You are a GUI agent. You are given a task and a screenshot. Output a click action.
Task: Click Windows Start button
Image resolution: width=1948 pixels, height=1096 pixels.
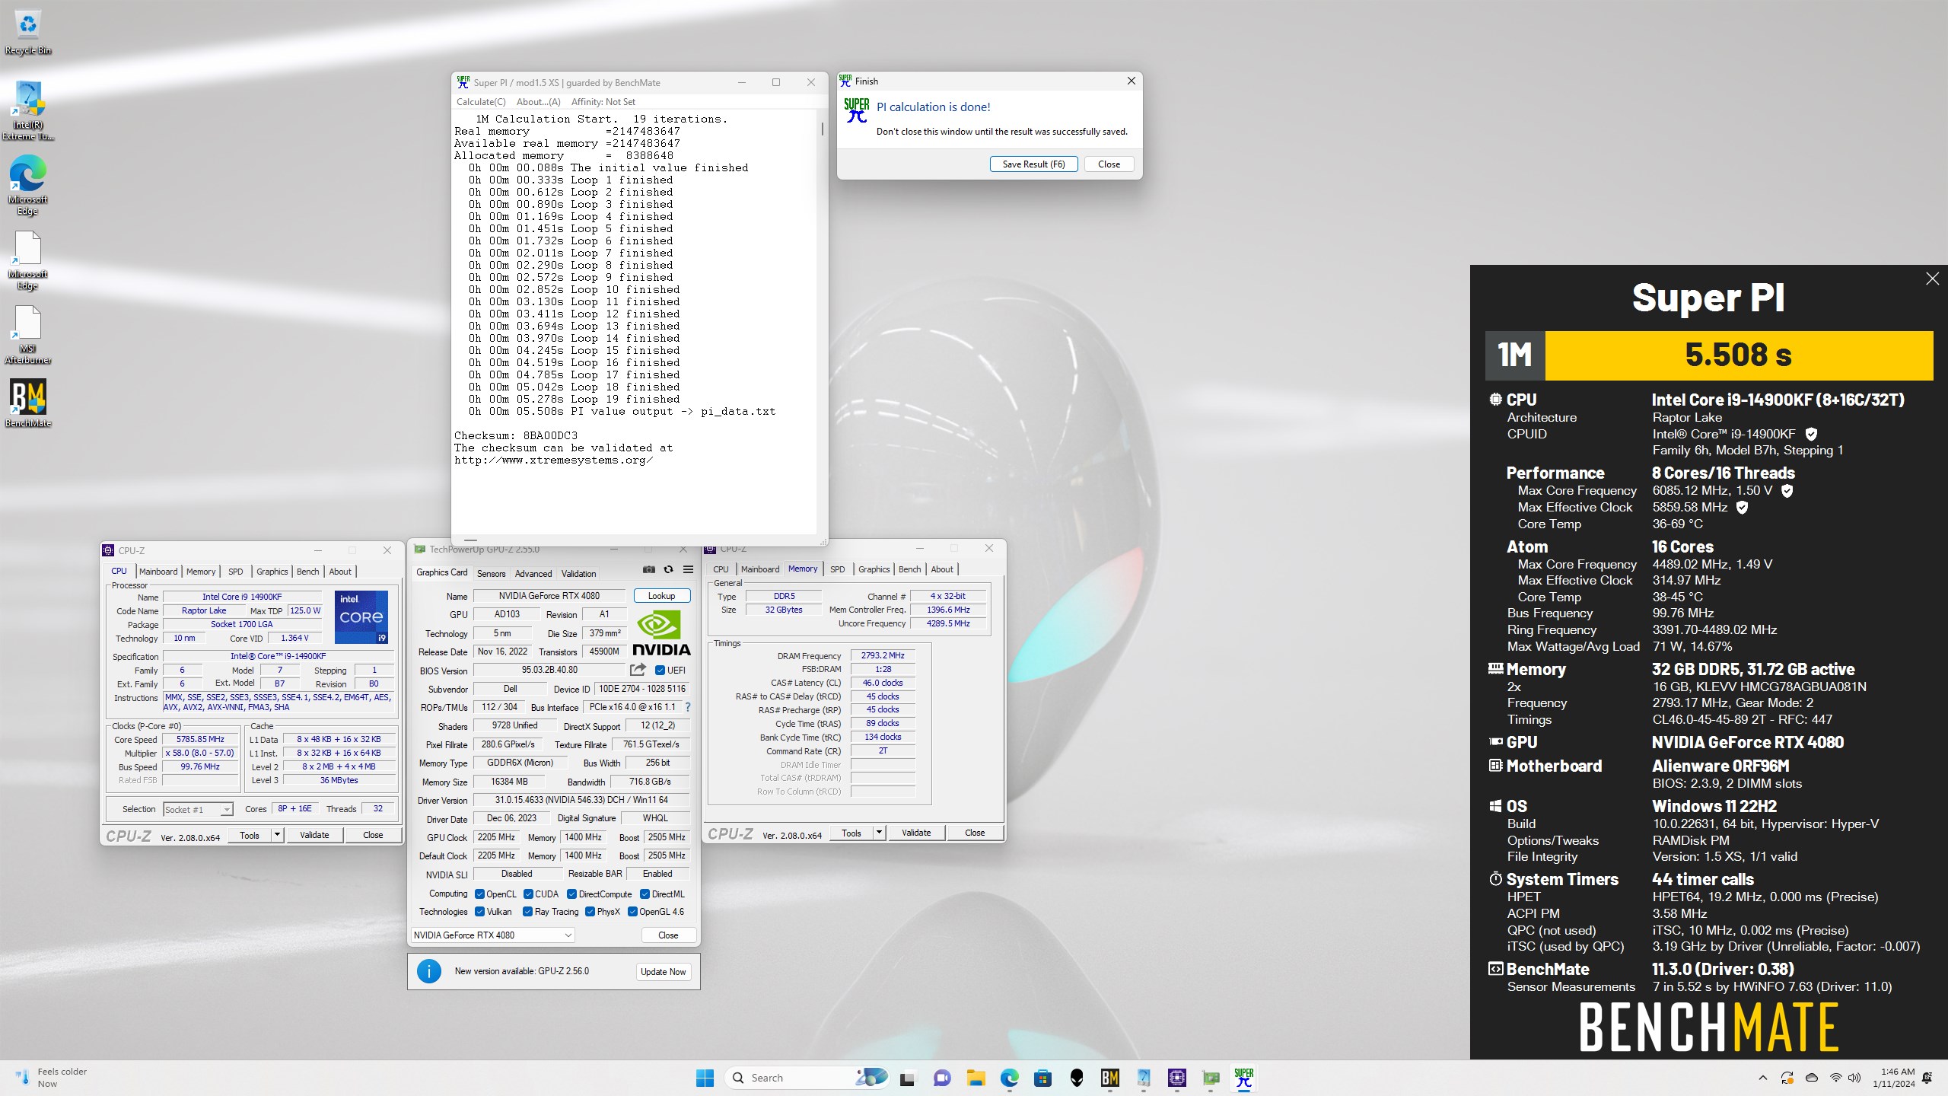click(x=705, y=1078)
